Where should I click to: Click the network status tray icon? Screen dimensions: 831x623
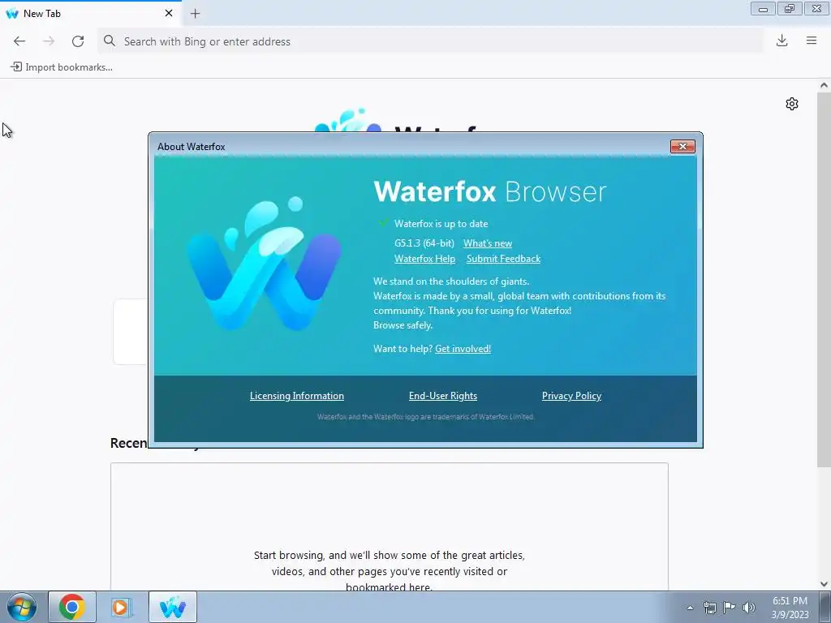click(x=709, y=608)
